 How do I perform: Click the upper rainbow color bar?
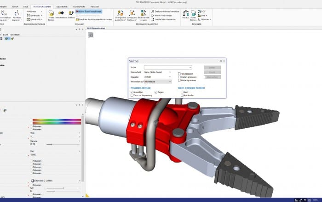(x=57, y=120)
